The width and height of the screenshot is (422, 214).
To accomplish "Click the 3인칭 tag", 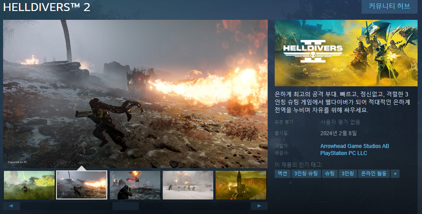I will click(348, 173).
